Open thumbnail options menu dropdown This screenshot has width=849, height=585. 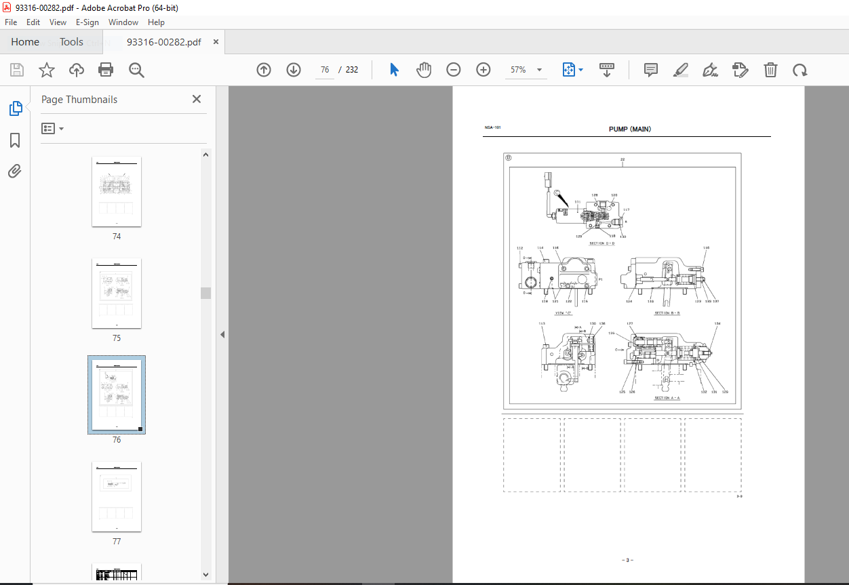[53, 128]
